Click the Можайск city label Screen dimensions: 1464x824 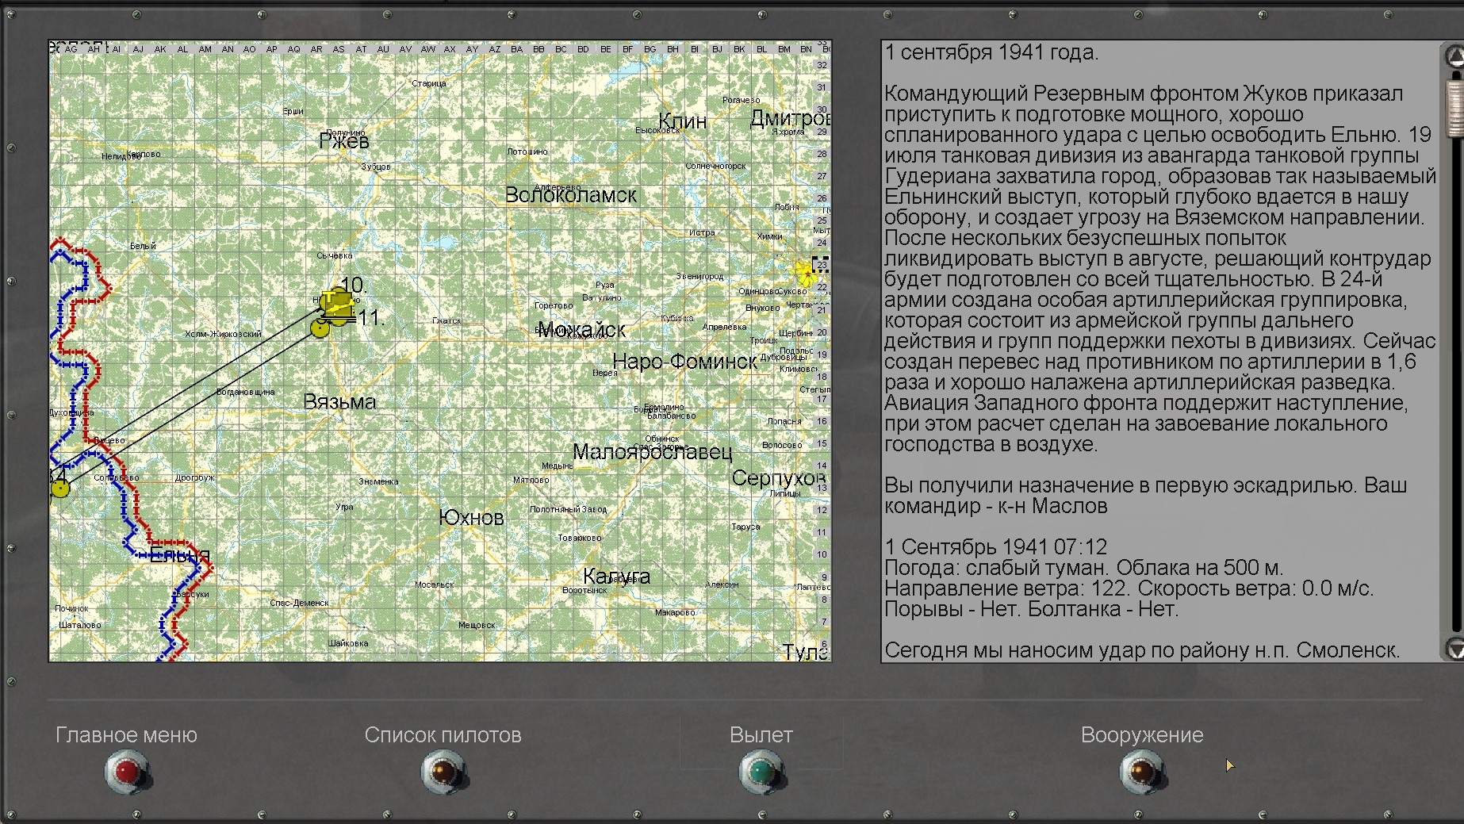(581, 330)
